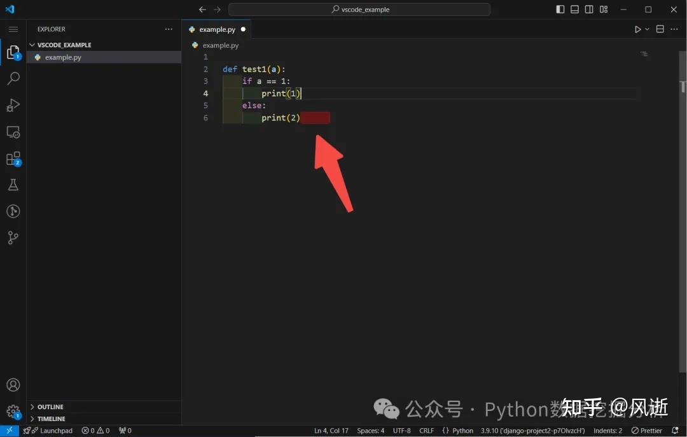Image resolution: width=687 pixels, height=437 pixels.
Task: Select the example.py editor tab
Action: [216, 29]
